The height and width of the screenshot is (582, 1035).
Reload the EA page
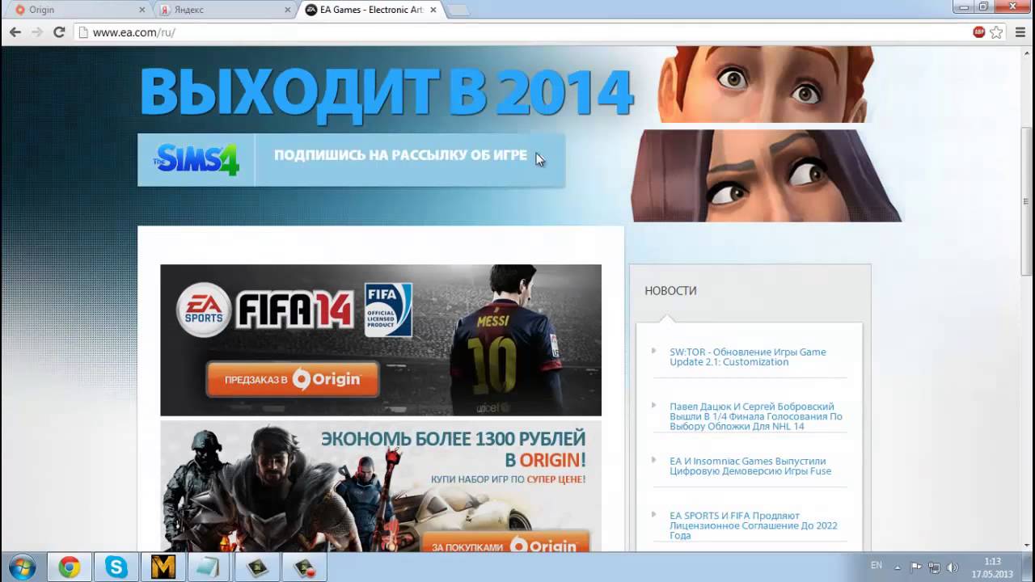[59, 32]
